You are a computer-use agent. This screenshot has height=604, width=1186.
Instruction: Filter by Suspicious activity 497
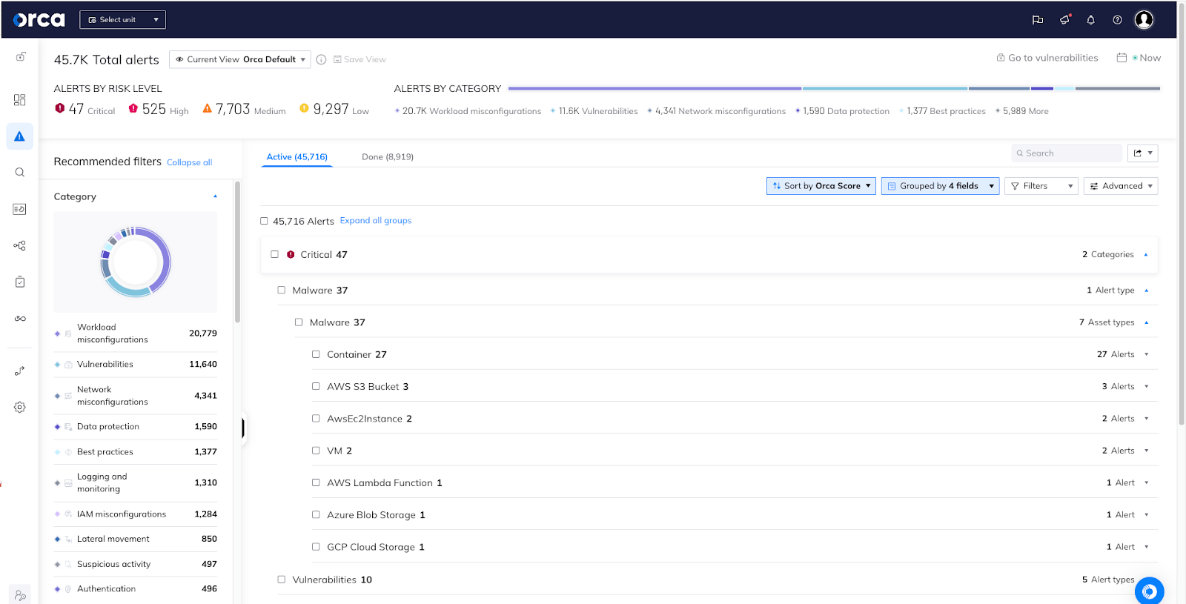pos(136,565)
